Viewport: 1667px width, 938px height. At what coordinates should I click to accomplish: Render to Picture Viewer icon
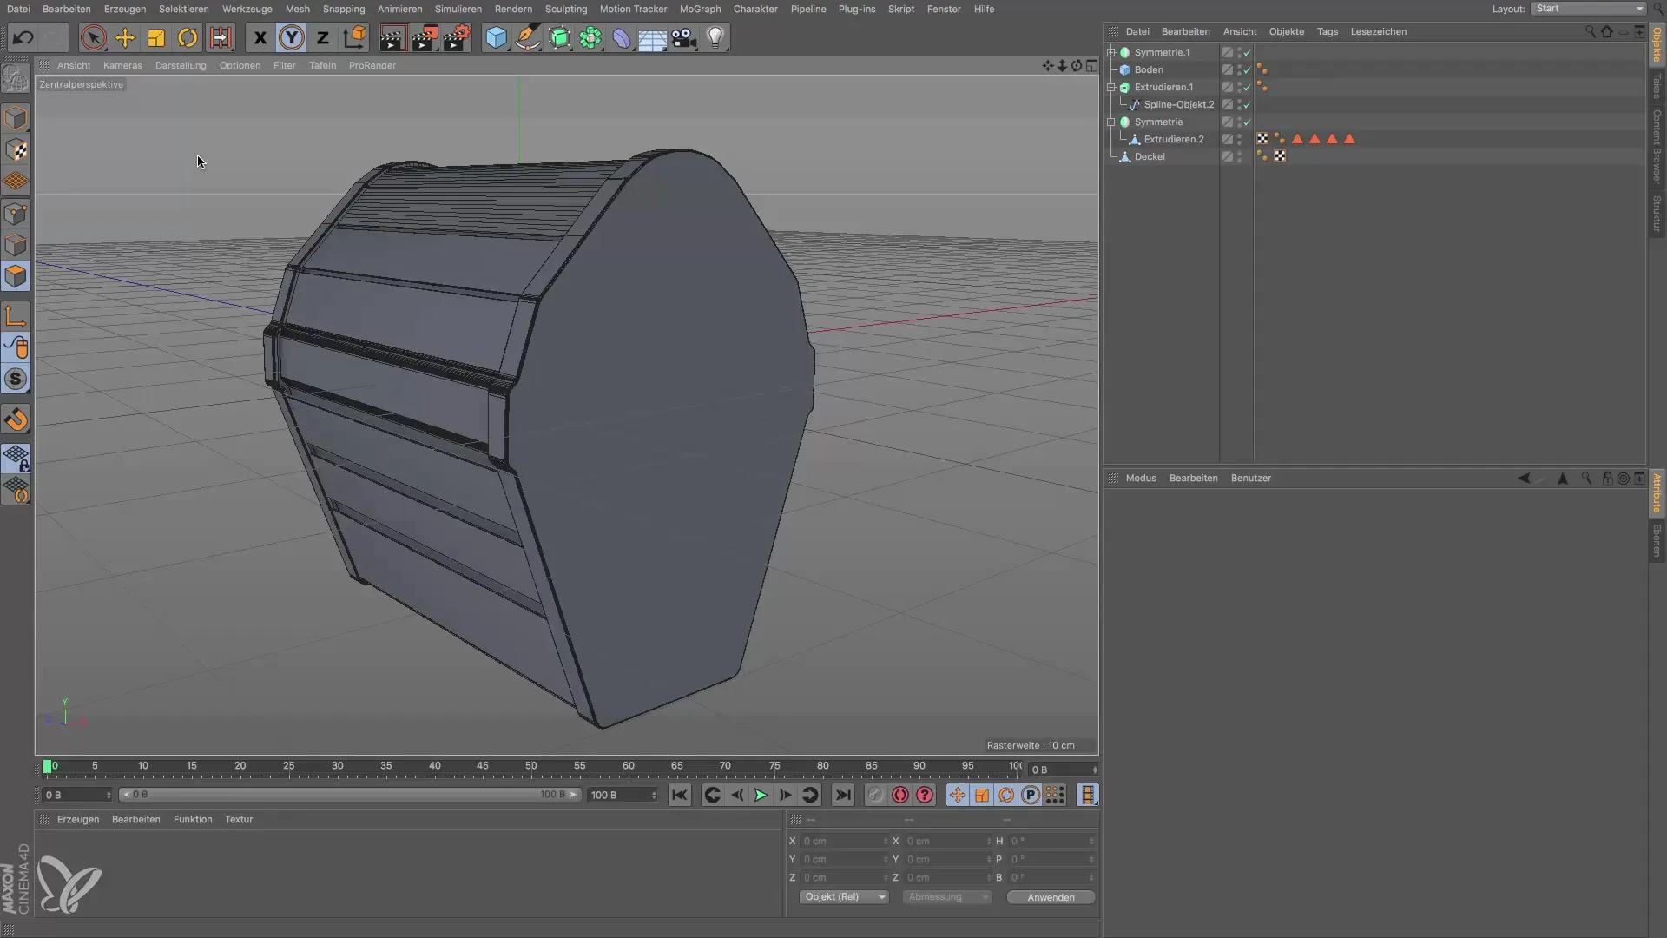(425, 37)
